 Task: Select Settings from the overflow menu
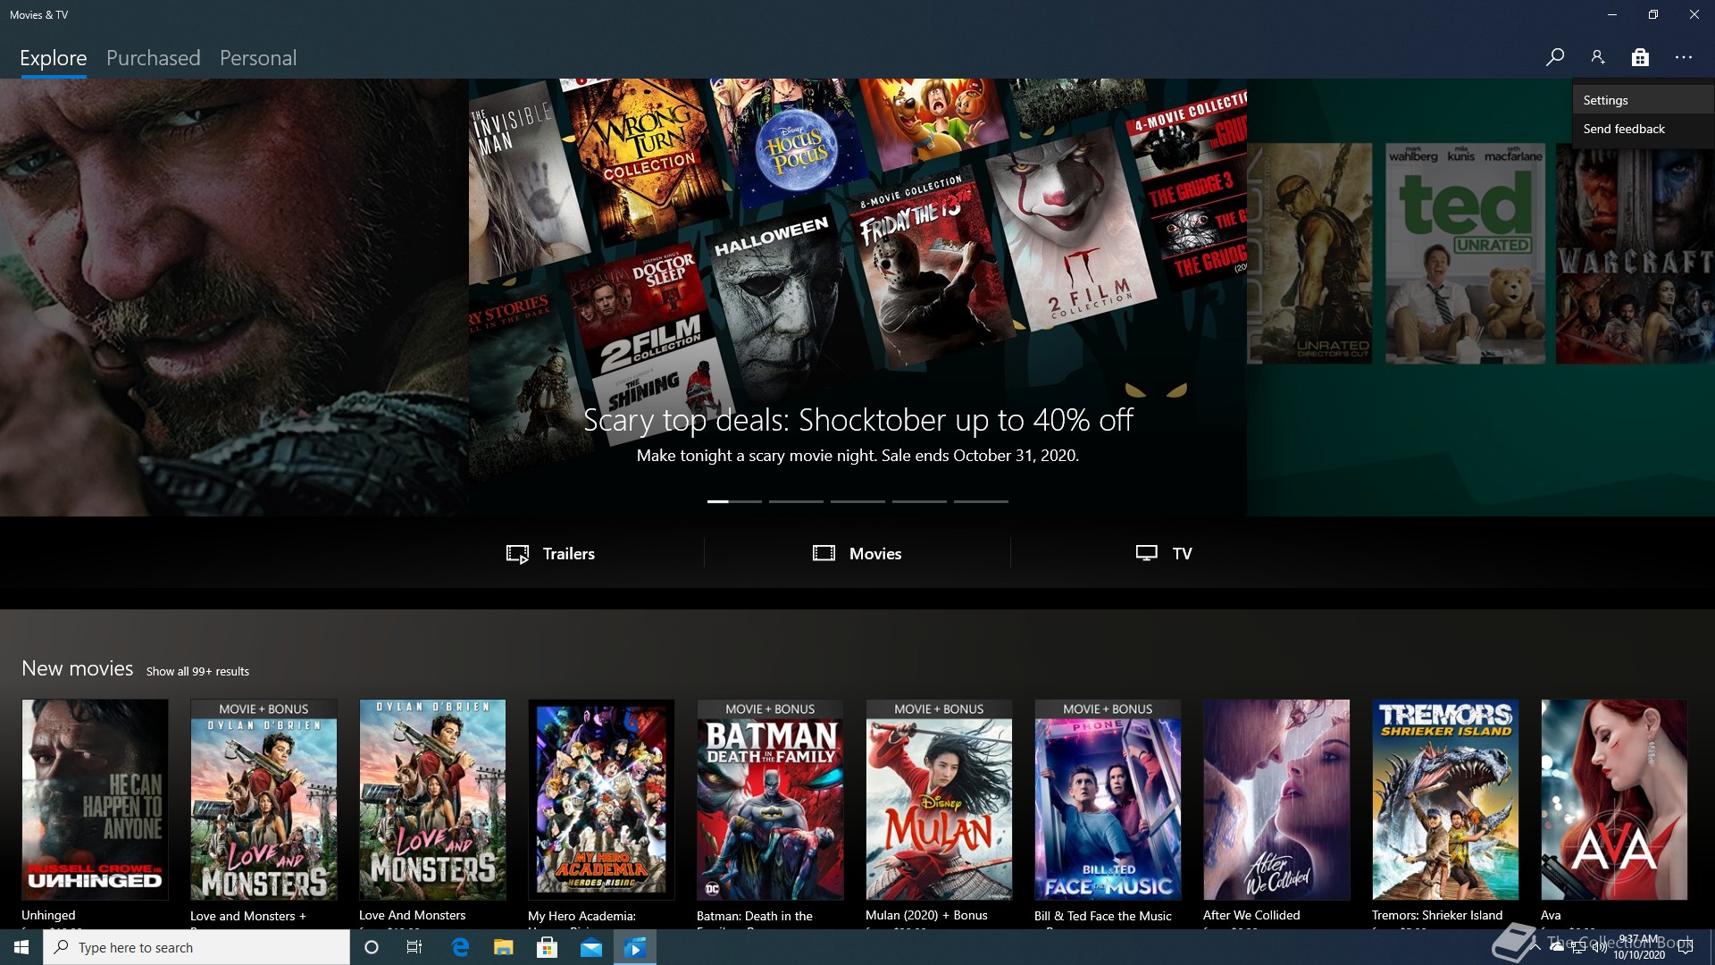(x=1644, y=100)
